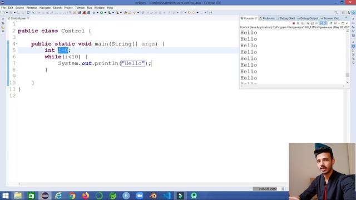This screenshot has height=200, width=356.
Task: Toggle Show Console on standard output change
Action: click(x=321, y=23)
